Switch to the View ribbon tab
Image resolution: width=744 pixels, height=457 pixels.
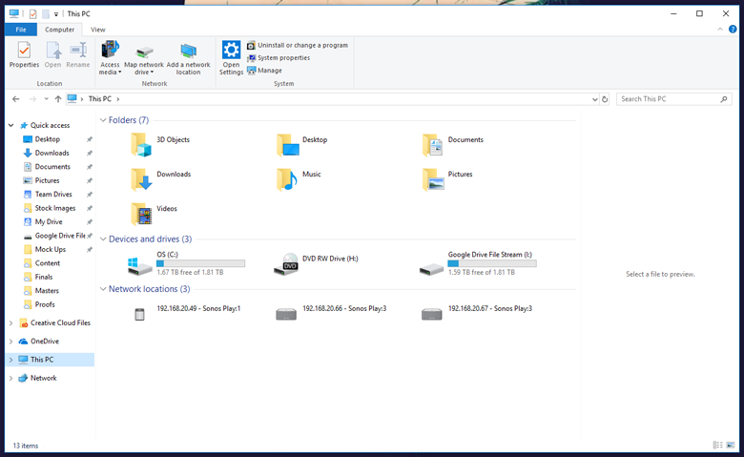(98, 30)
